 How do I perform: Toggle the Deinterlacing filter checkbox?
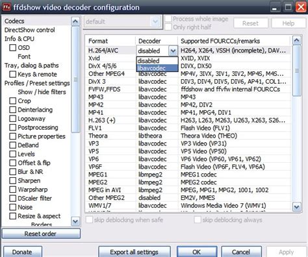[x=13, y=110]
